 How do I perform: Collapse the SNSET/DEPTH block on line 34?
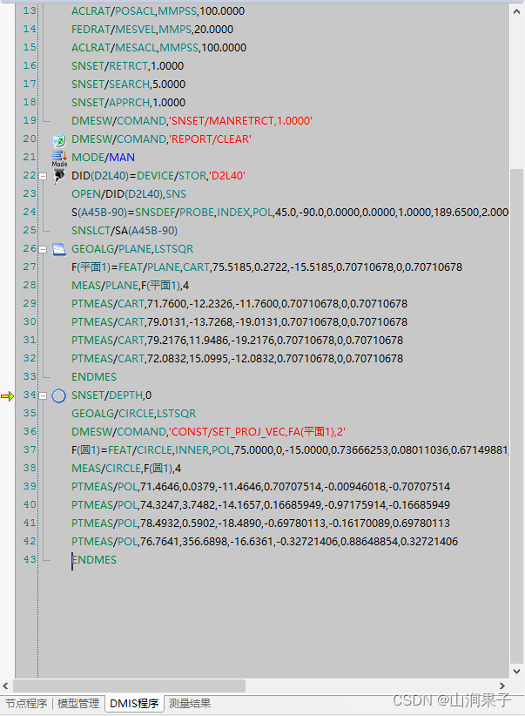pyautogui.click(x=43, y=396)
